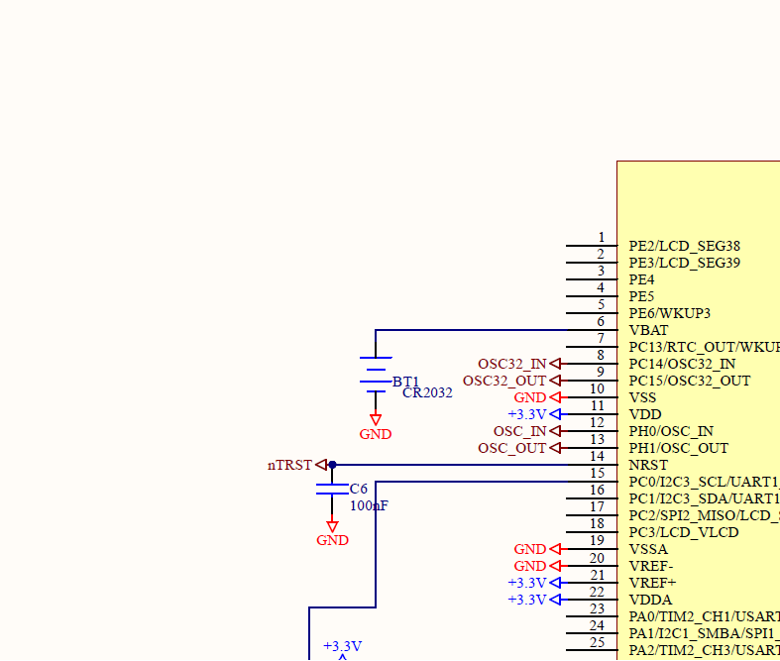Click pin number 24 on the IC
This screenshot has width=780, height=661.
(598, 625)
